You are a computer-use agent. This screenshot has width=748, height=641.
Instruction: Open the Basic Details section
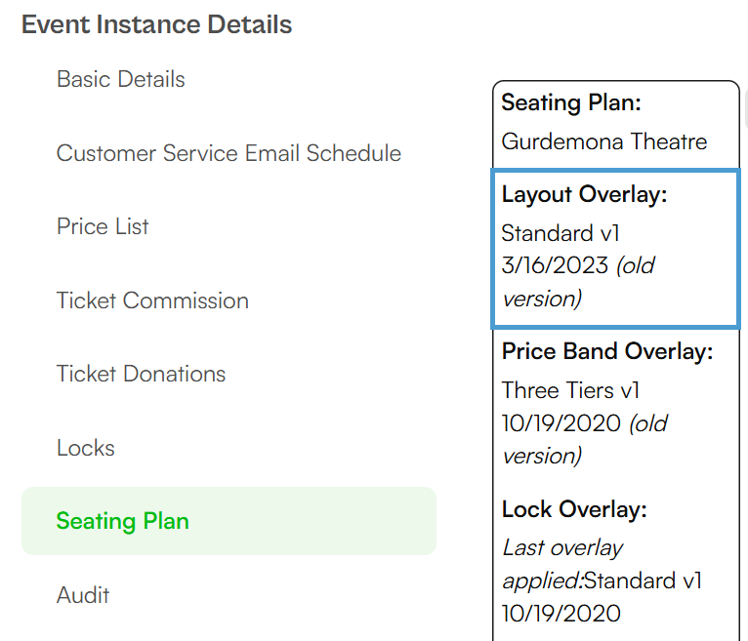121,79
